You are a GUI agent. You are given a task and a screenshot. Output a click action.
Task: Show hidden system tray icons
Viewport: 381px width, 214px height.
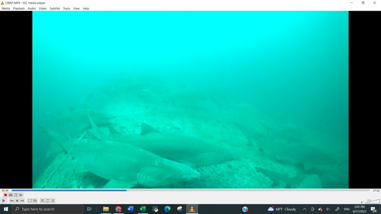[x=304, y=209]
